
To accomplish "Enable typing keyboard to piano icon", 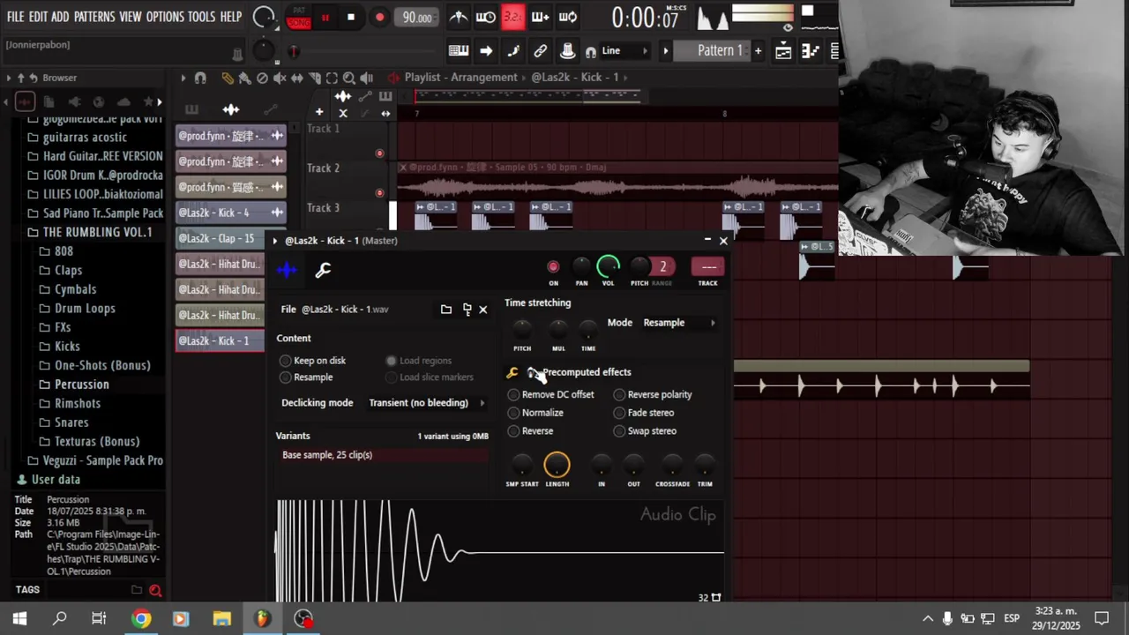I will [459, 51].
